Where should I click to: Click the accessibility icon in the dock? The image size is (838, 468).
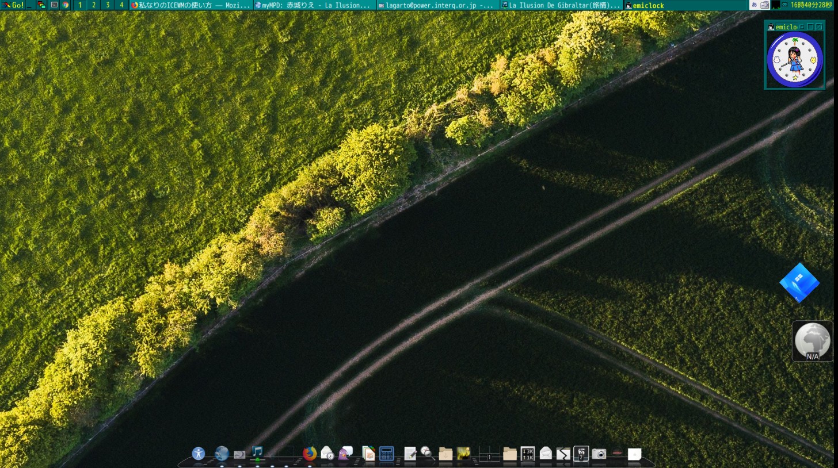[199, 454]
